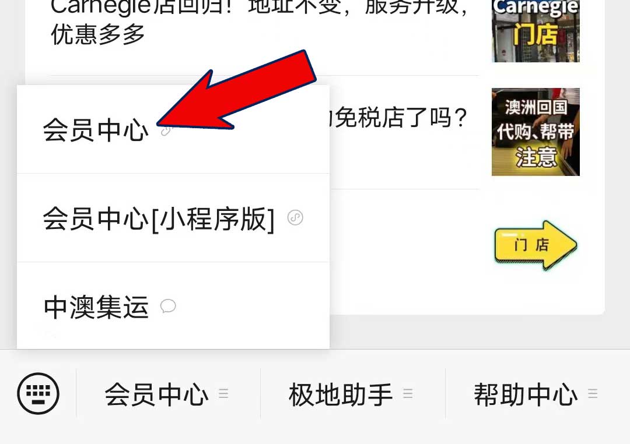Click chat bubble icon beside 中澳集运
Viewport: 630px width, 444px height.
point(168,306)
